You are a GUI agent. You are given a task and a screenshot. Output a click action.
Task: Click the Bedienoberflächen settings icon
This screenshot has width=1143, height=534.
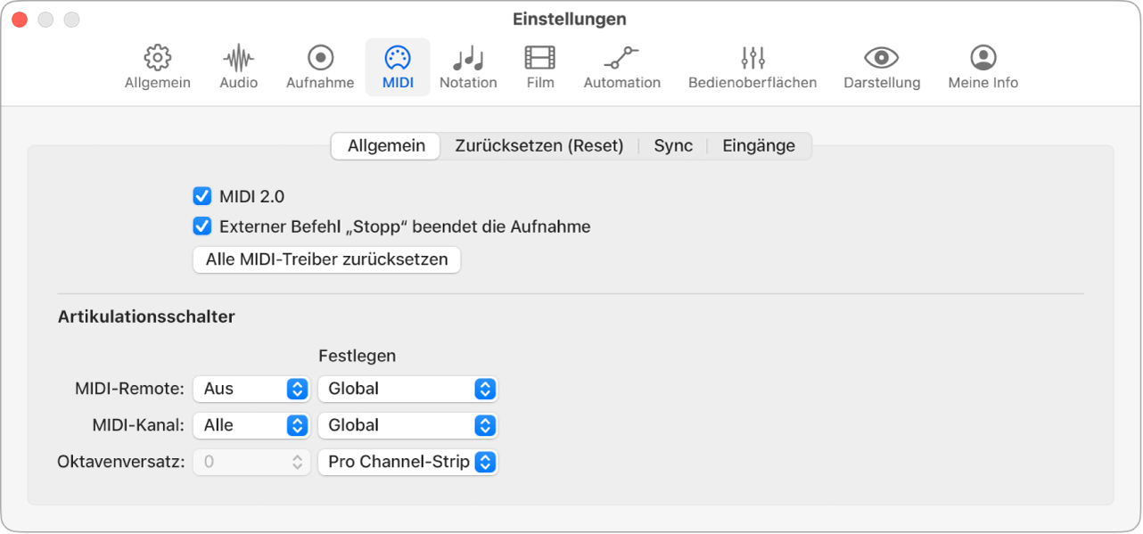click(x=752, y=67)
